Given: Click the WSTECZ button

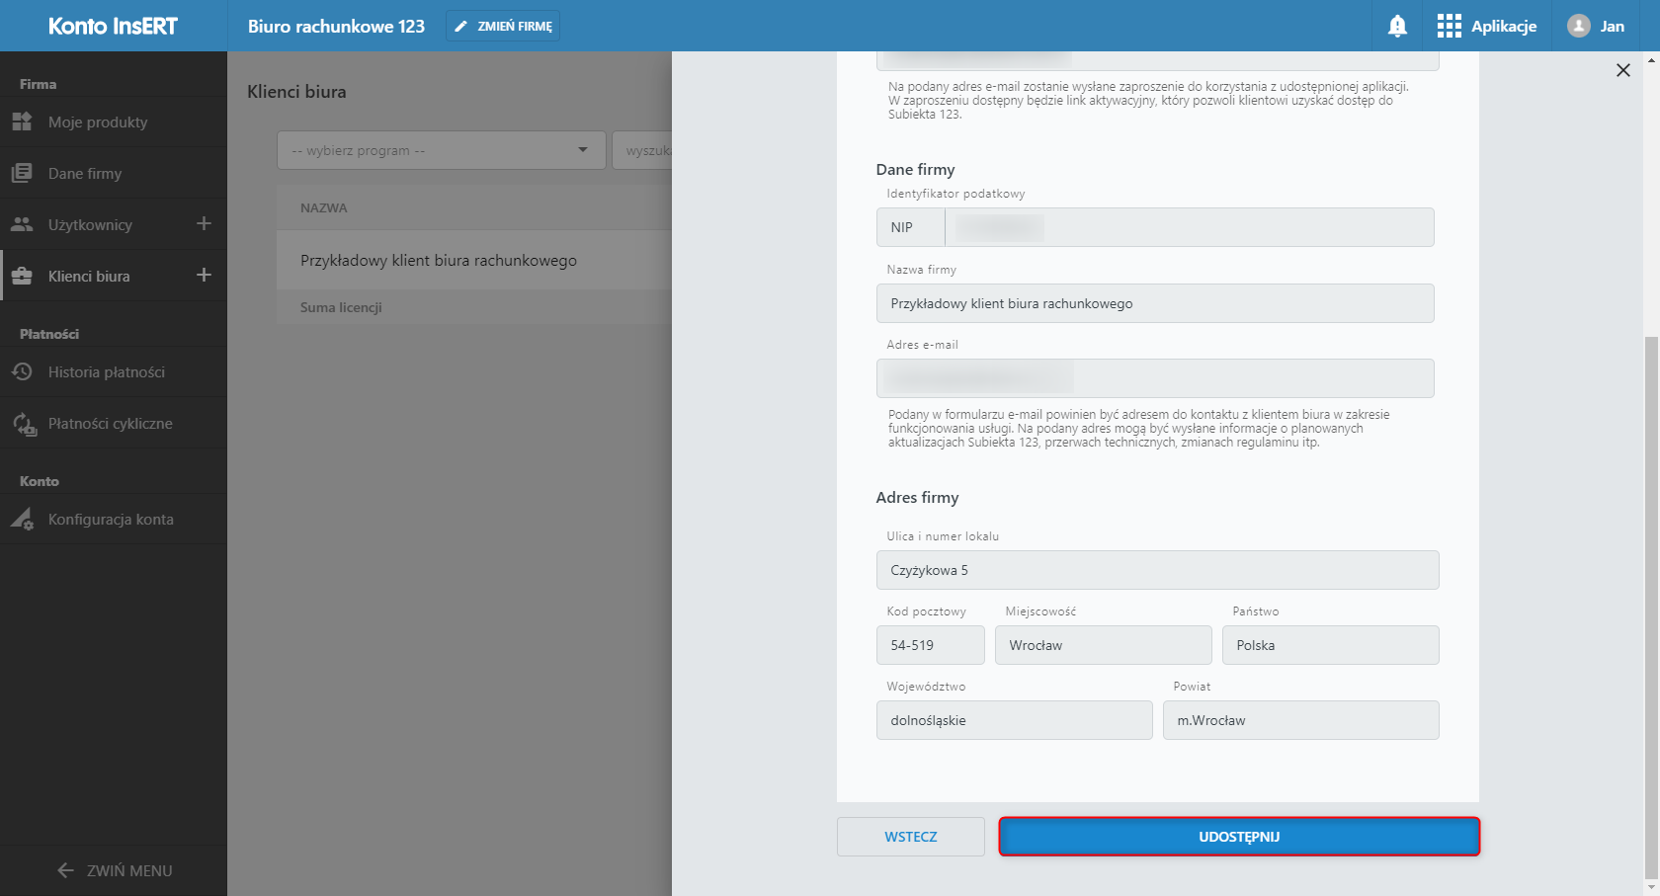Looking at the screenshot, I should click(910, 837).
